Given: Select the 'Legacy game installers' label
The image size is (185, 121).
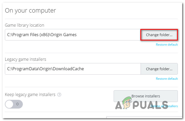Looking at the screenshot, I should click(x=25, y=59).
